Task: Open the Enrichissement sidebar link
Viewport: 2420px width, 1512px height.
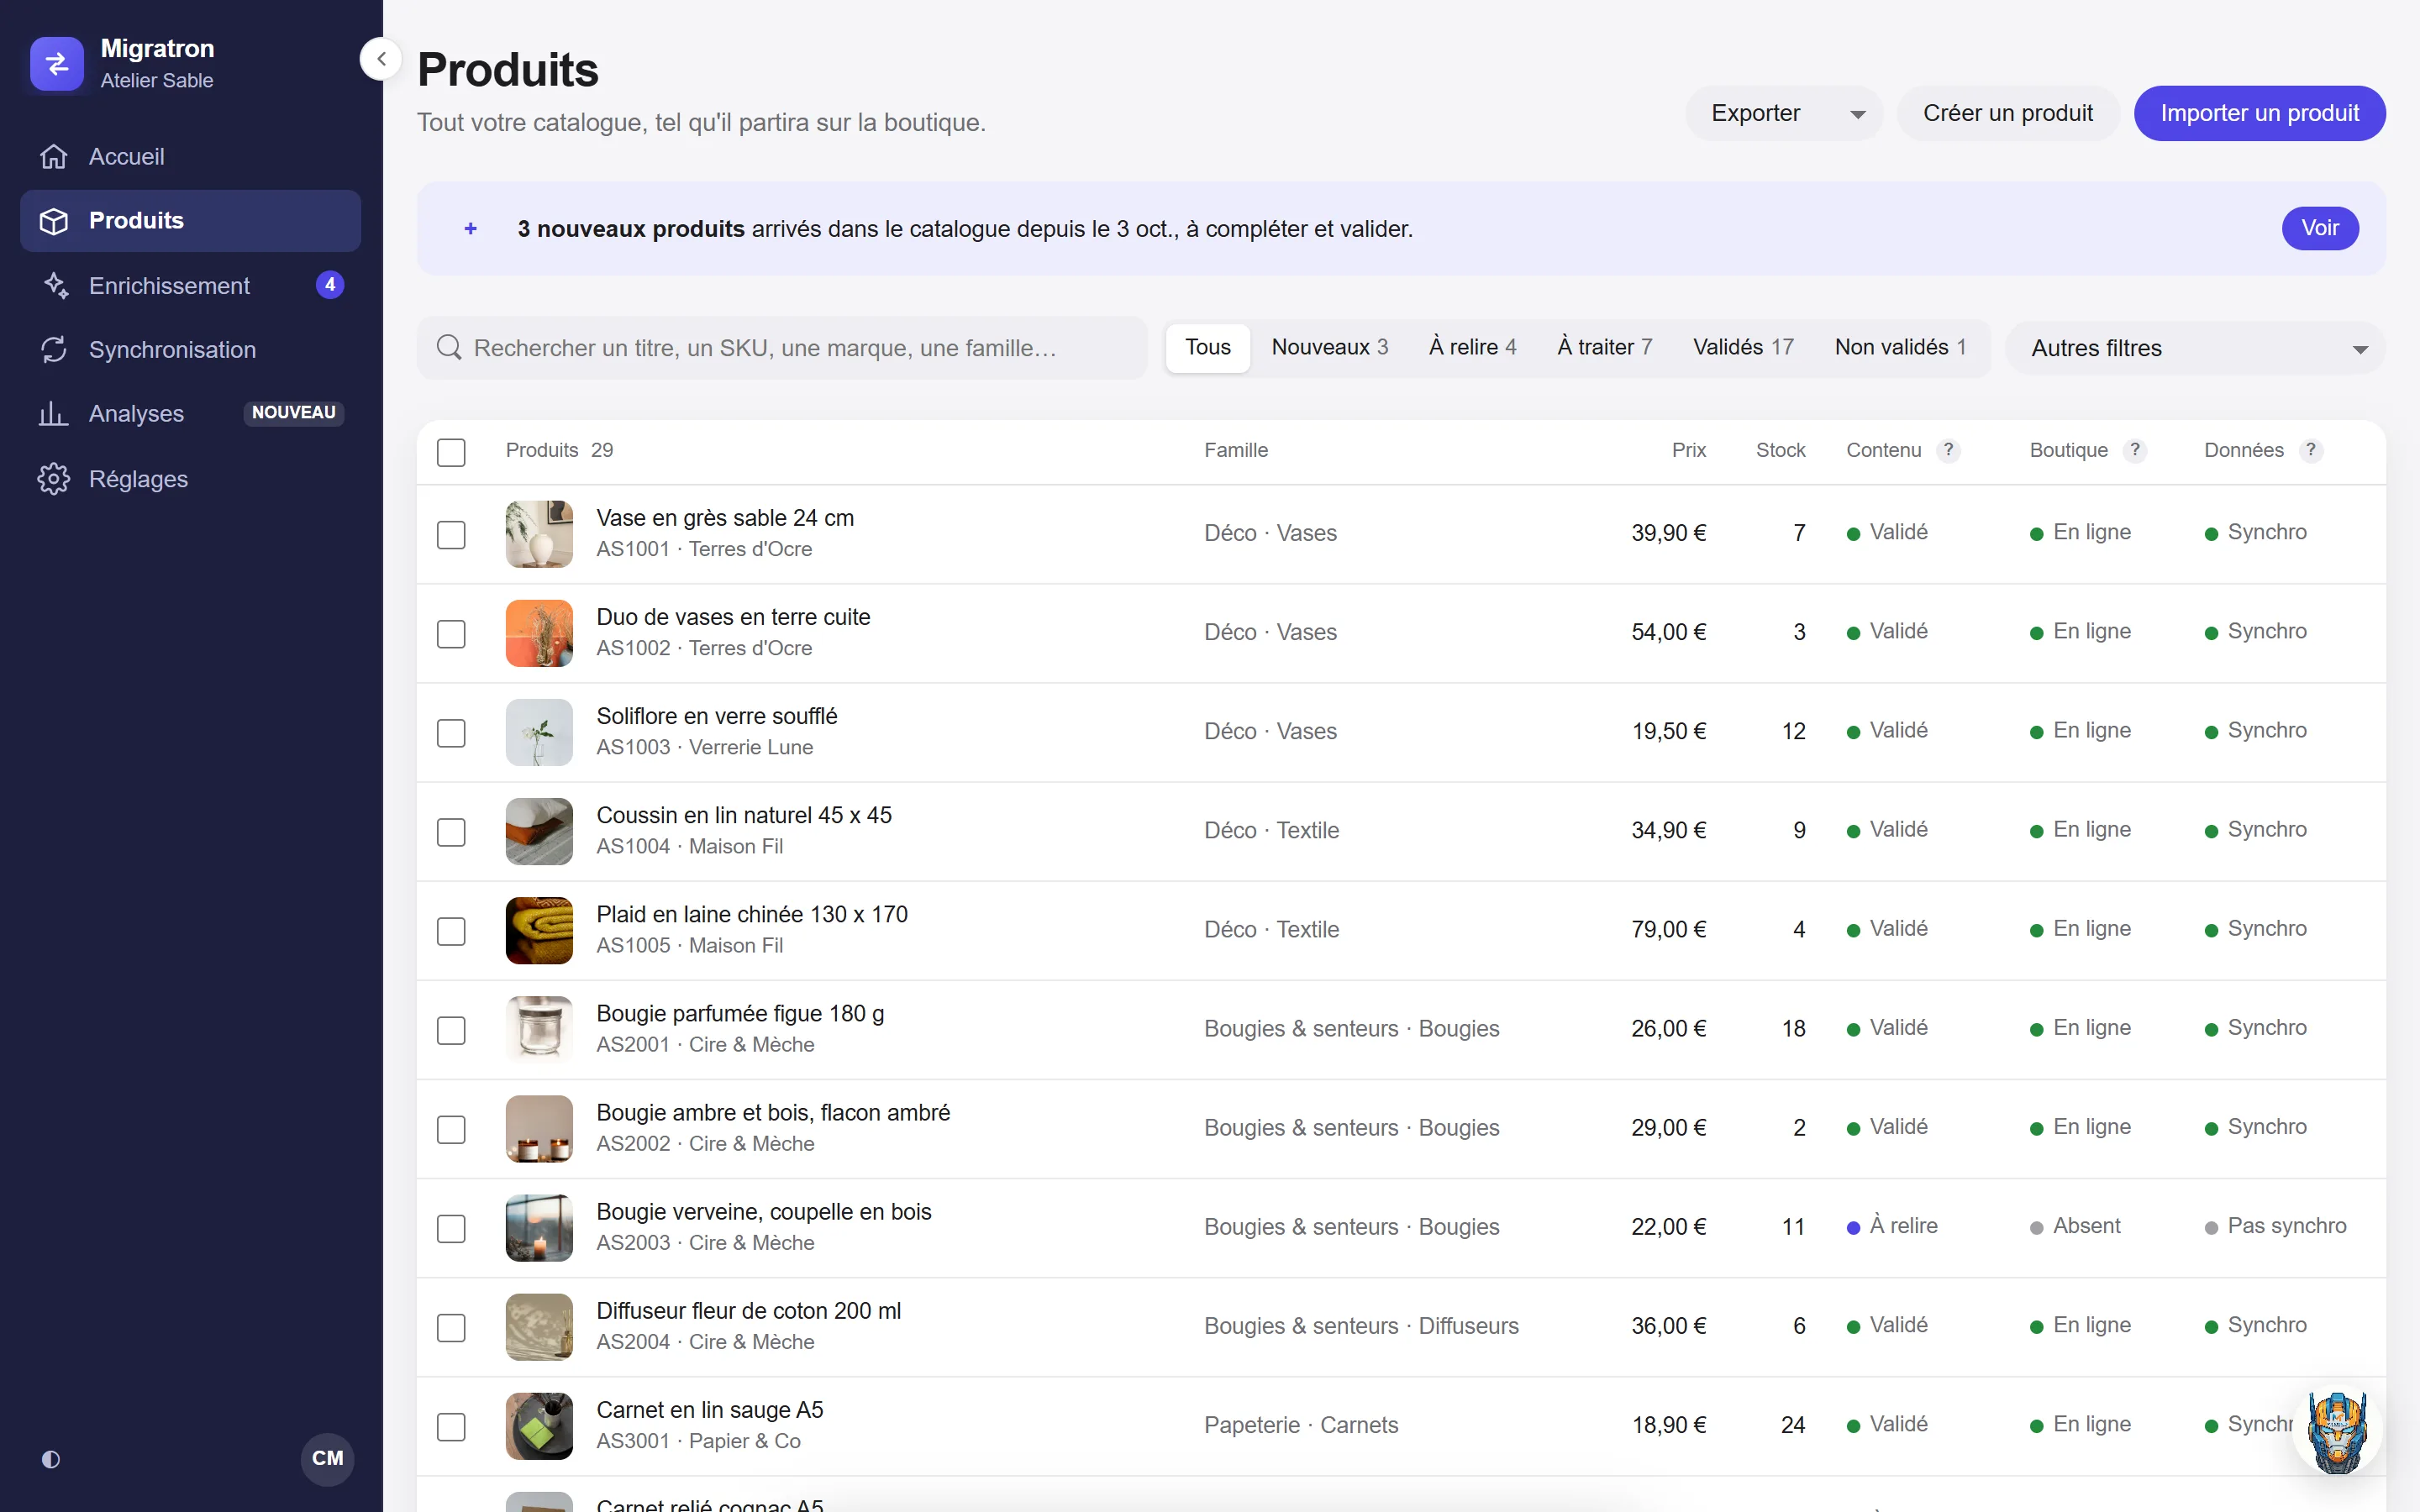Action: point(190,286)
